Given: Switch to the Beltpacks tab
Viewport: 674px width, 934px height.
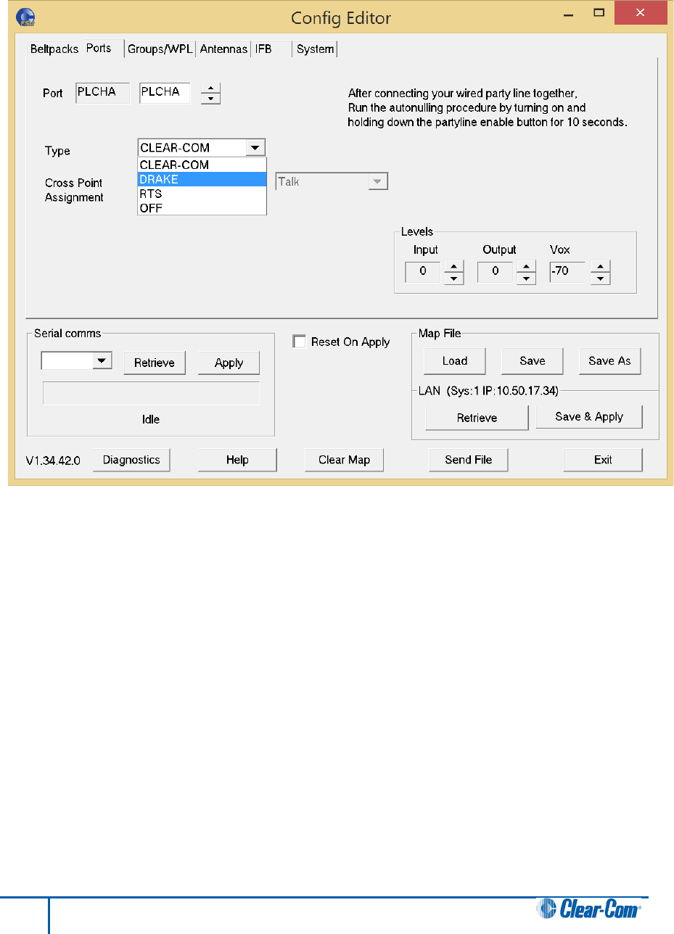Looking at the screenshot, I should click(54, 49).
